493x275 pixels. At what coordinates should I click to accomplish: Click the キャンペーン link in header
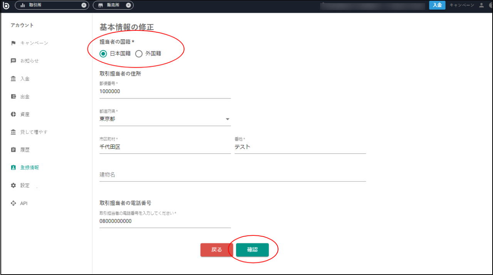[462, 5]
